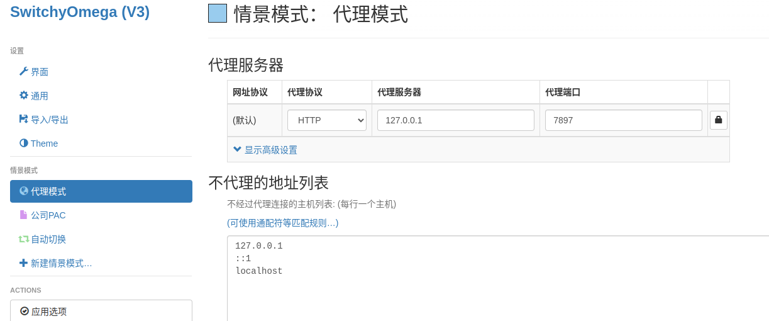This screenshot has width=769, height=321.
Task: Click the (默认) scheme cell
Action: (255, 120)
